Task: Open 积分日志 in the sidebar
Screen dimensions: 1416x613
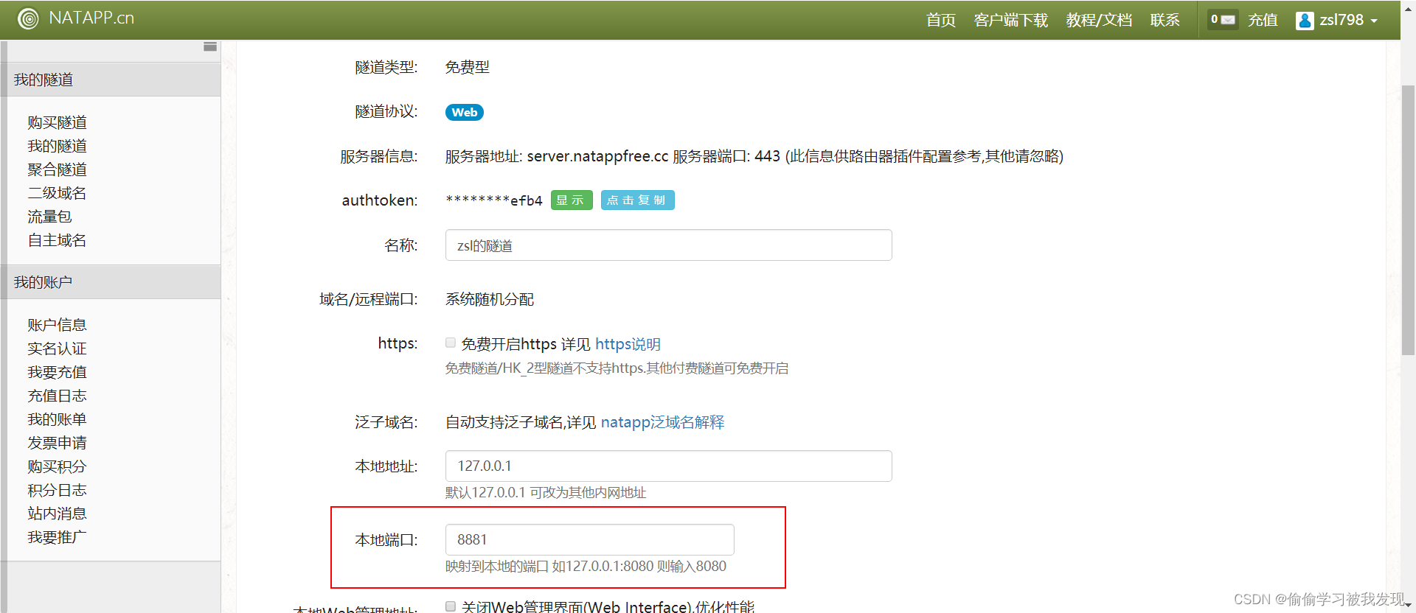Action: (57, 490)
